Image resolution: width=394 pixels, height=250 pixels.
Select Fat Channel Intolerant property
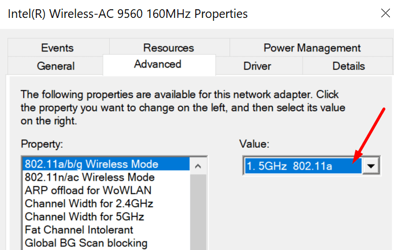click(x=78, y=230)
